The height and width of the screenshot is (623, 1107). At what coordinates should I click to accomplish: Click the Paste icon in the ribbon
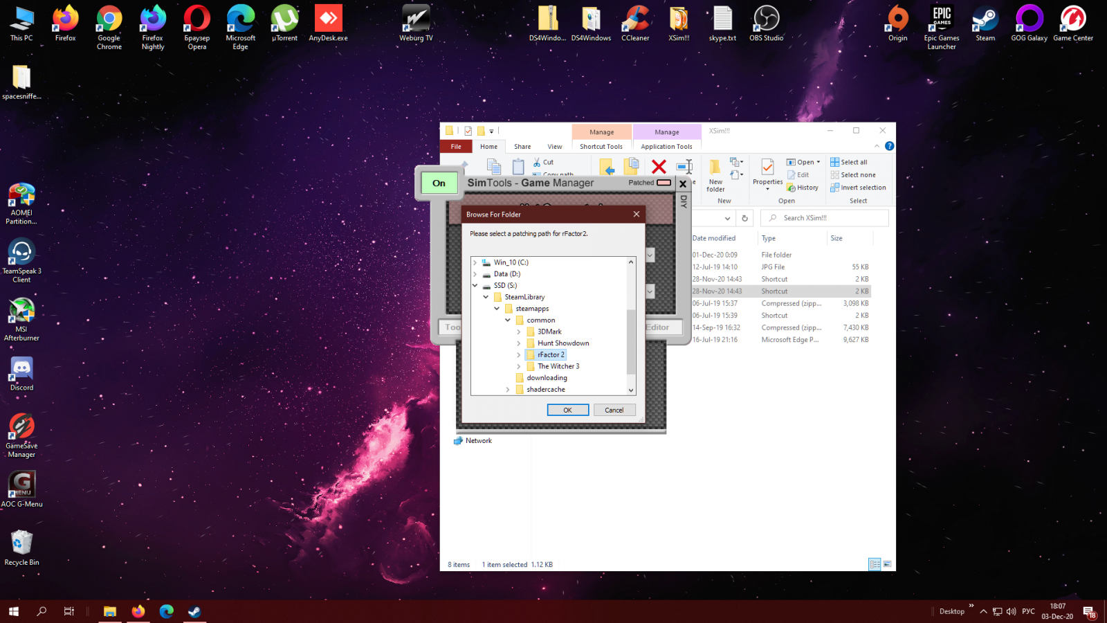tap(518, 166)
